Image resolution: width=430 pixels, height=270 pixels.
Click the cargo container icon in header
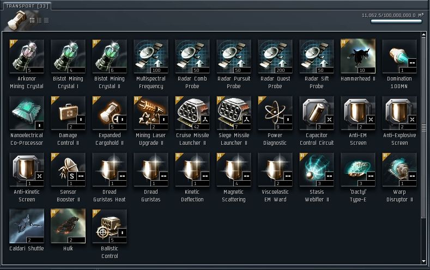pyautogui.click(x=17, y=20)
